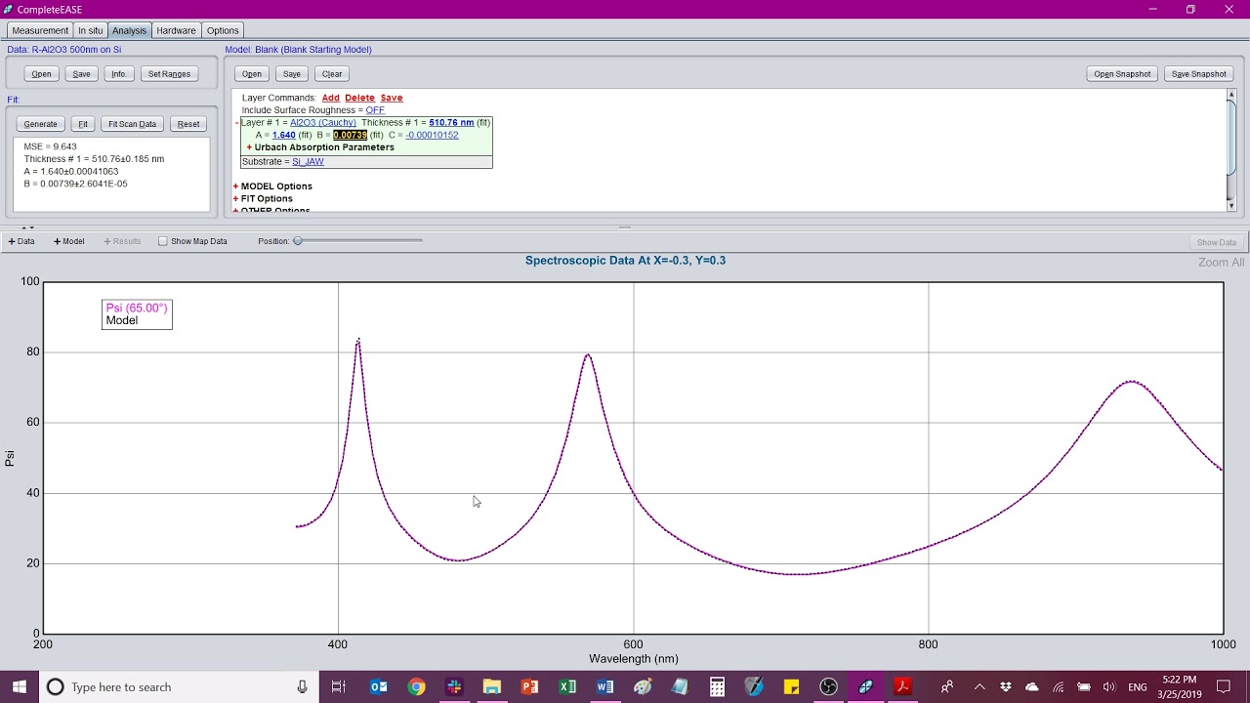This screenshot has height=703, width=1250.
Task: Clear the current model
Action: [332, 74]
